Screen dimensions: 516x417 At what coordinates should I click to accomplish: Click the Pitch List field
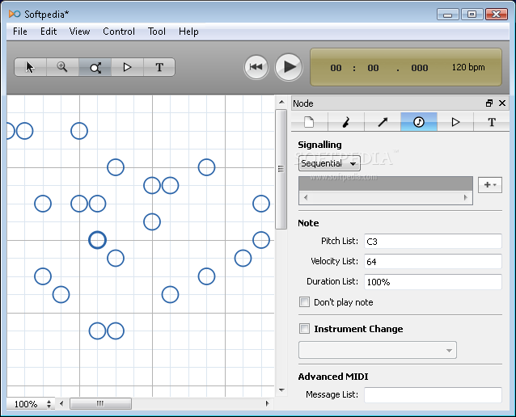pos(433,242)
